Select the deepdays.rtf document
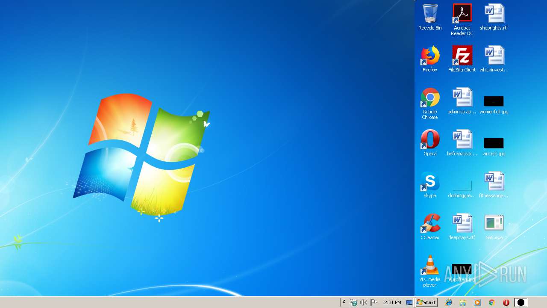547x308 pixels. click(x=462, y=227)
